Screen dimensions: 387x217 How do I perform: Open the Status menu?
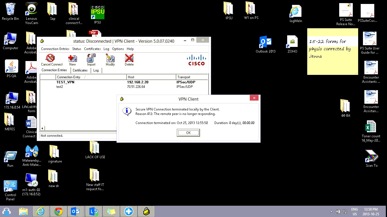pos(77,49)
